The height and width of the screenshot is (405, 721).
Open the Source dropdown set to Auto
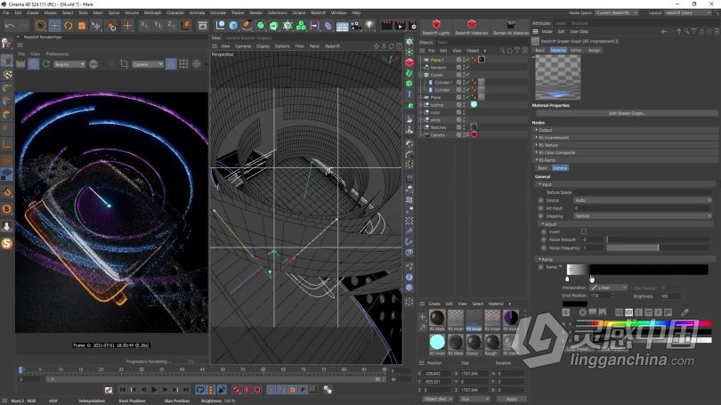[643, 200]
